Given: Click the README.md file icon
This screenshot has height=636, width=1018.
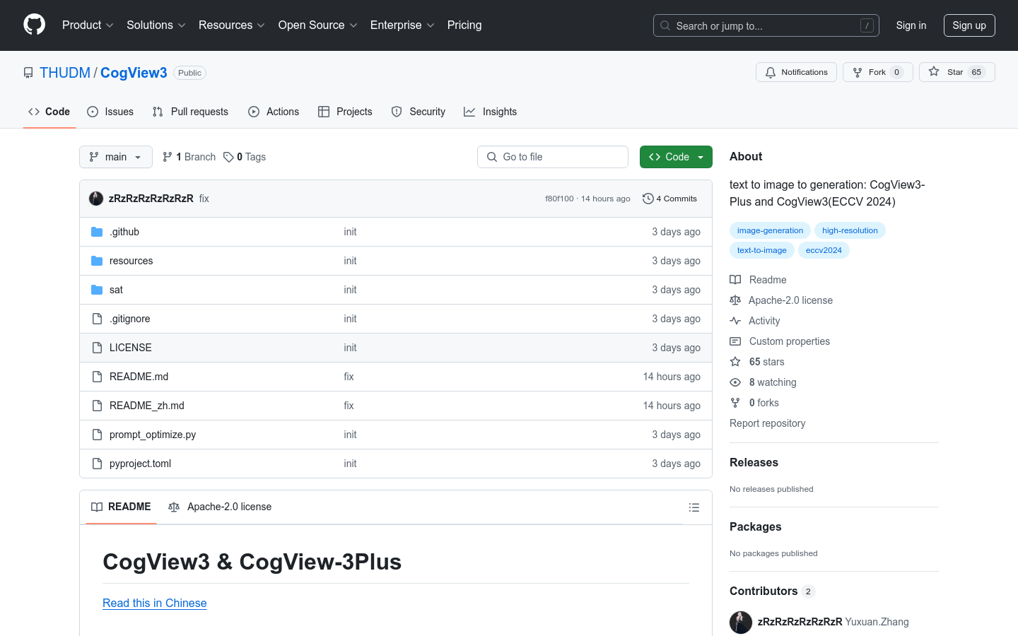Looking at the screenshot, I should tap(97, 377).
